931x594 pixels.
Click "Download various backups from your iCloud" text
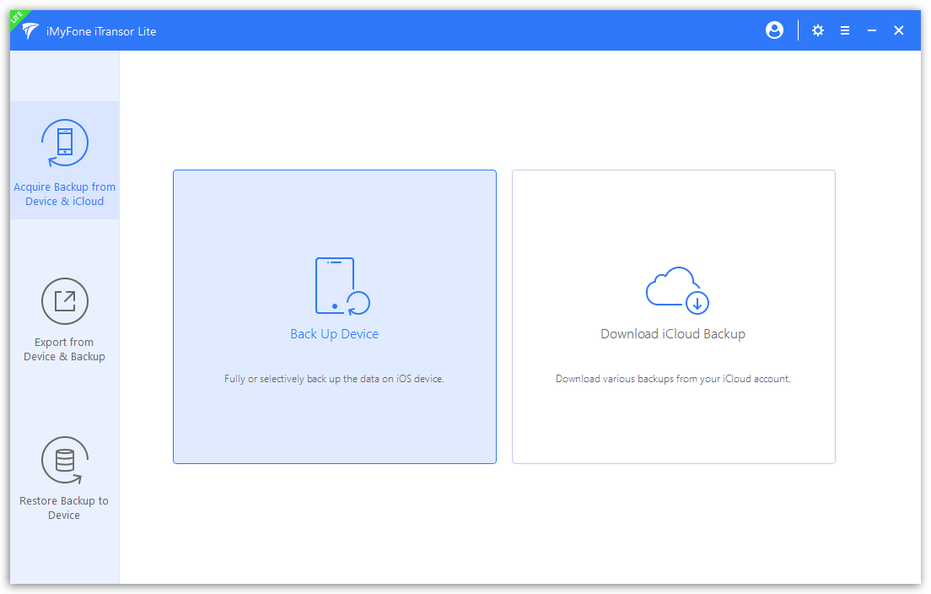coord(673,379)
